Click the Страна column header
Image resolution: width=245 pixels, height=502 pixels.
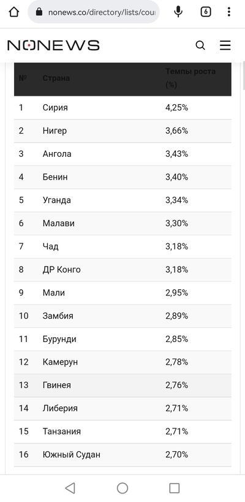(x=56, y=78)
